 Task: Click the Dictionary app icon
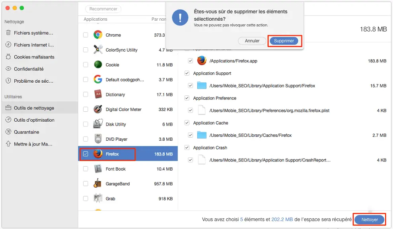point(98,94)
